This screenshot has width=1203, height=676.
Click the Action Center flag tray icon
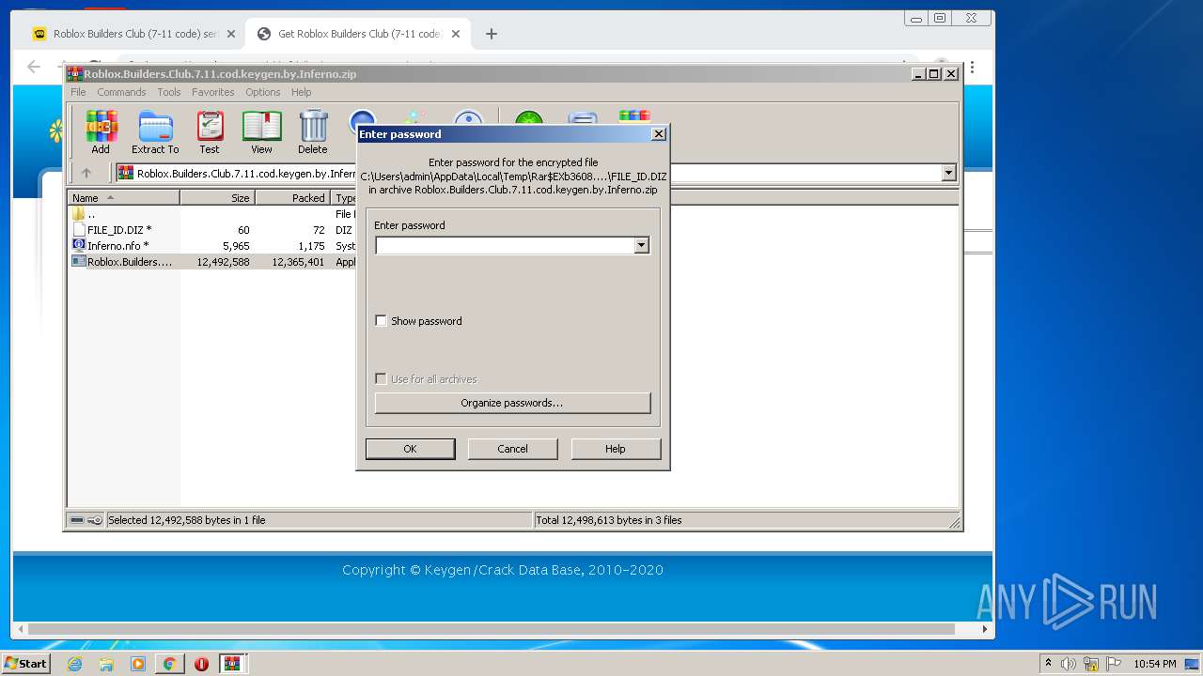tap(1114, 664)
